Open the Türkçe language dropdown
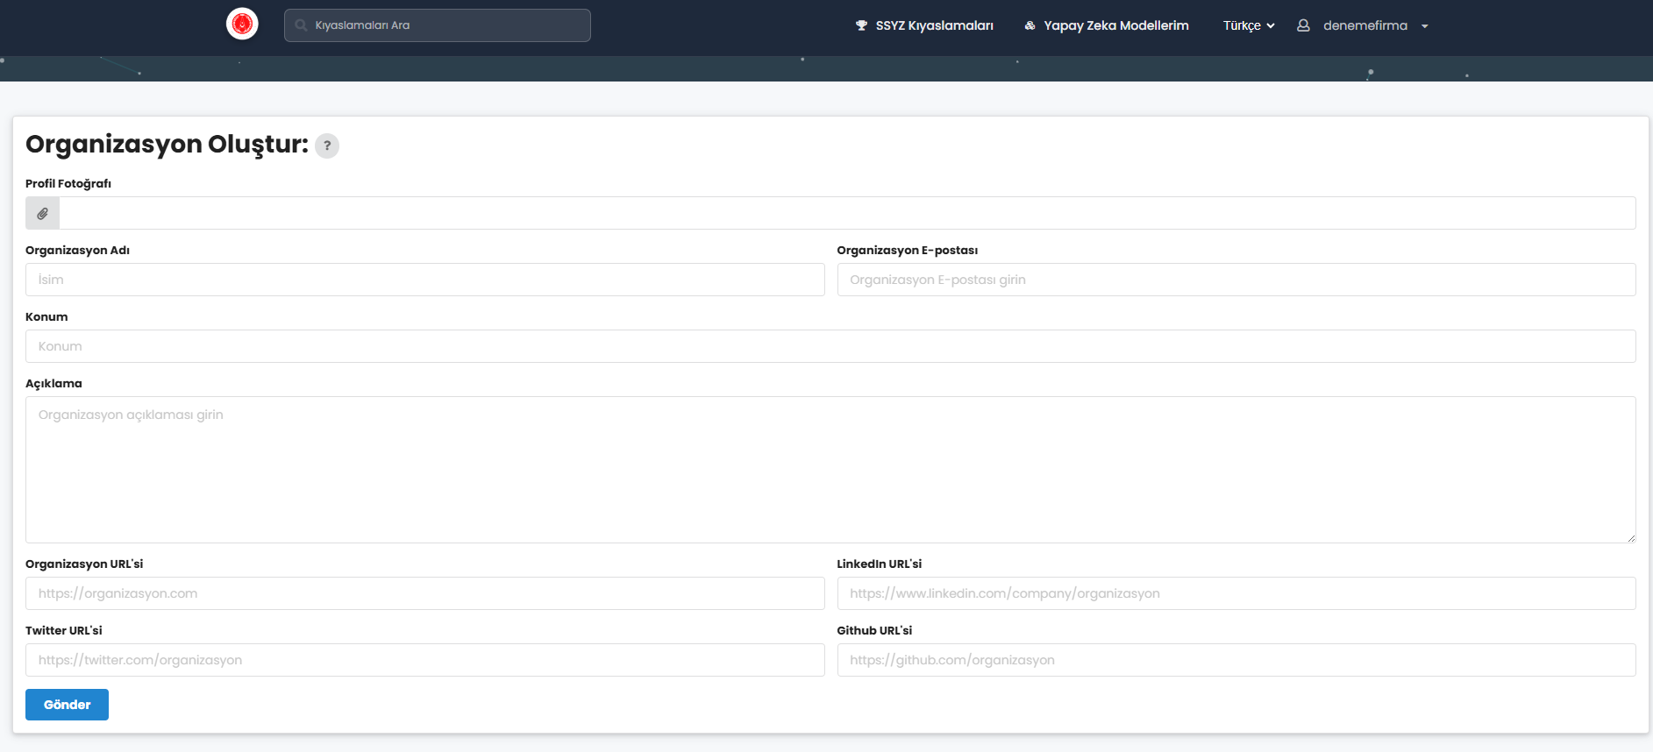The image size is (1653, 752). pyautogui.click(x=1248, y=25)
